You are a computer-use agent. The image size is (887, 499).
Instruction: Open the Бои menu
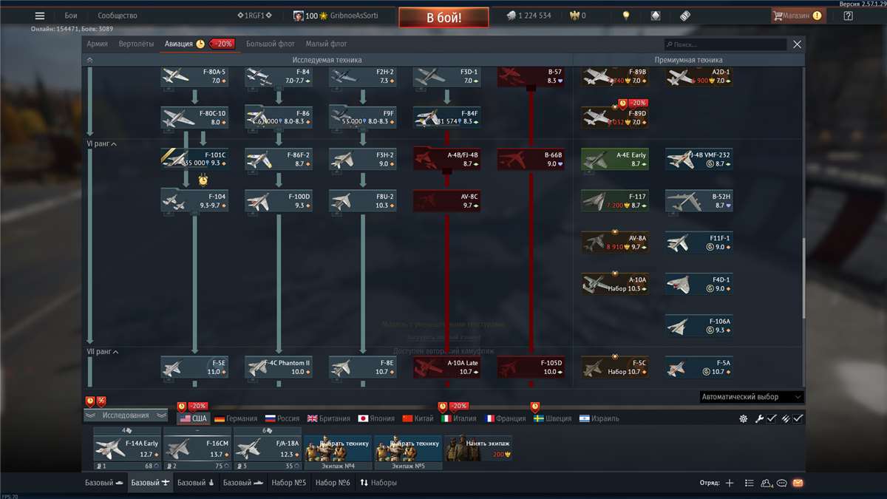tap(71, 16)
